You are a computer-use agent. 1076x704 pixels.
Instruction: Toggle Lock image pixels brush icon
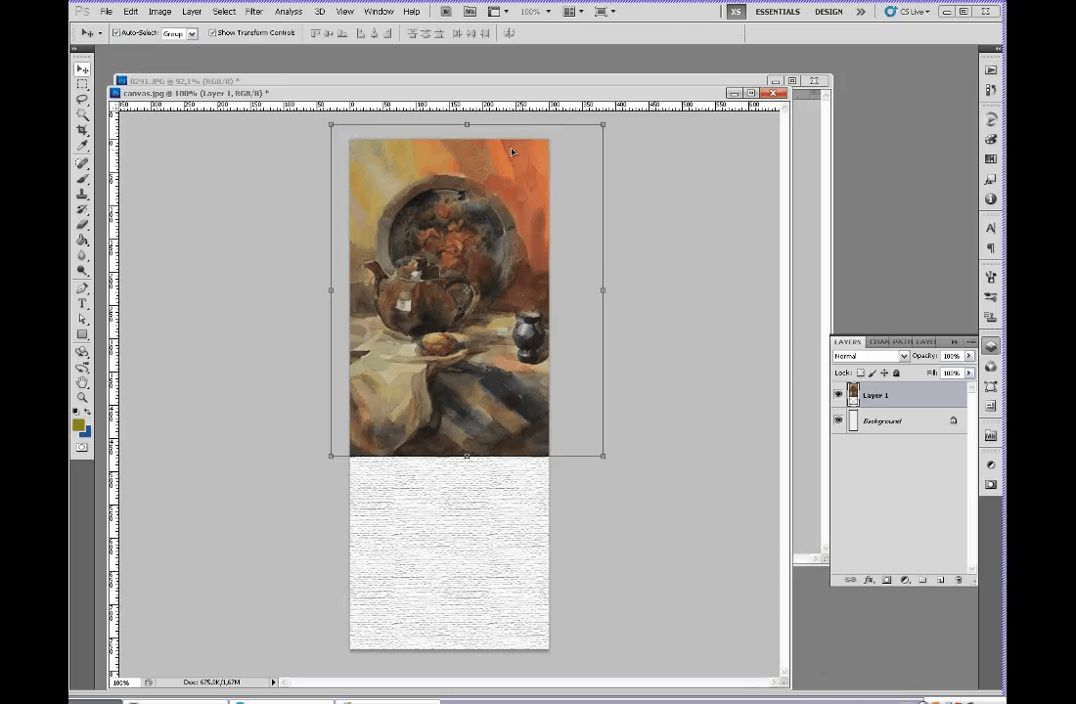[873, 374]
